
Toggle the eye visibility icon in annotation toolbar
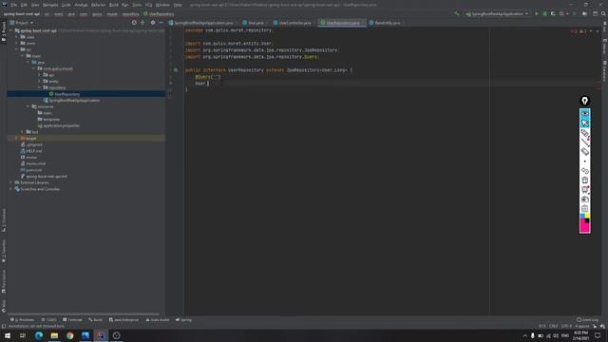[x=585, y=114]
